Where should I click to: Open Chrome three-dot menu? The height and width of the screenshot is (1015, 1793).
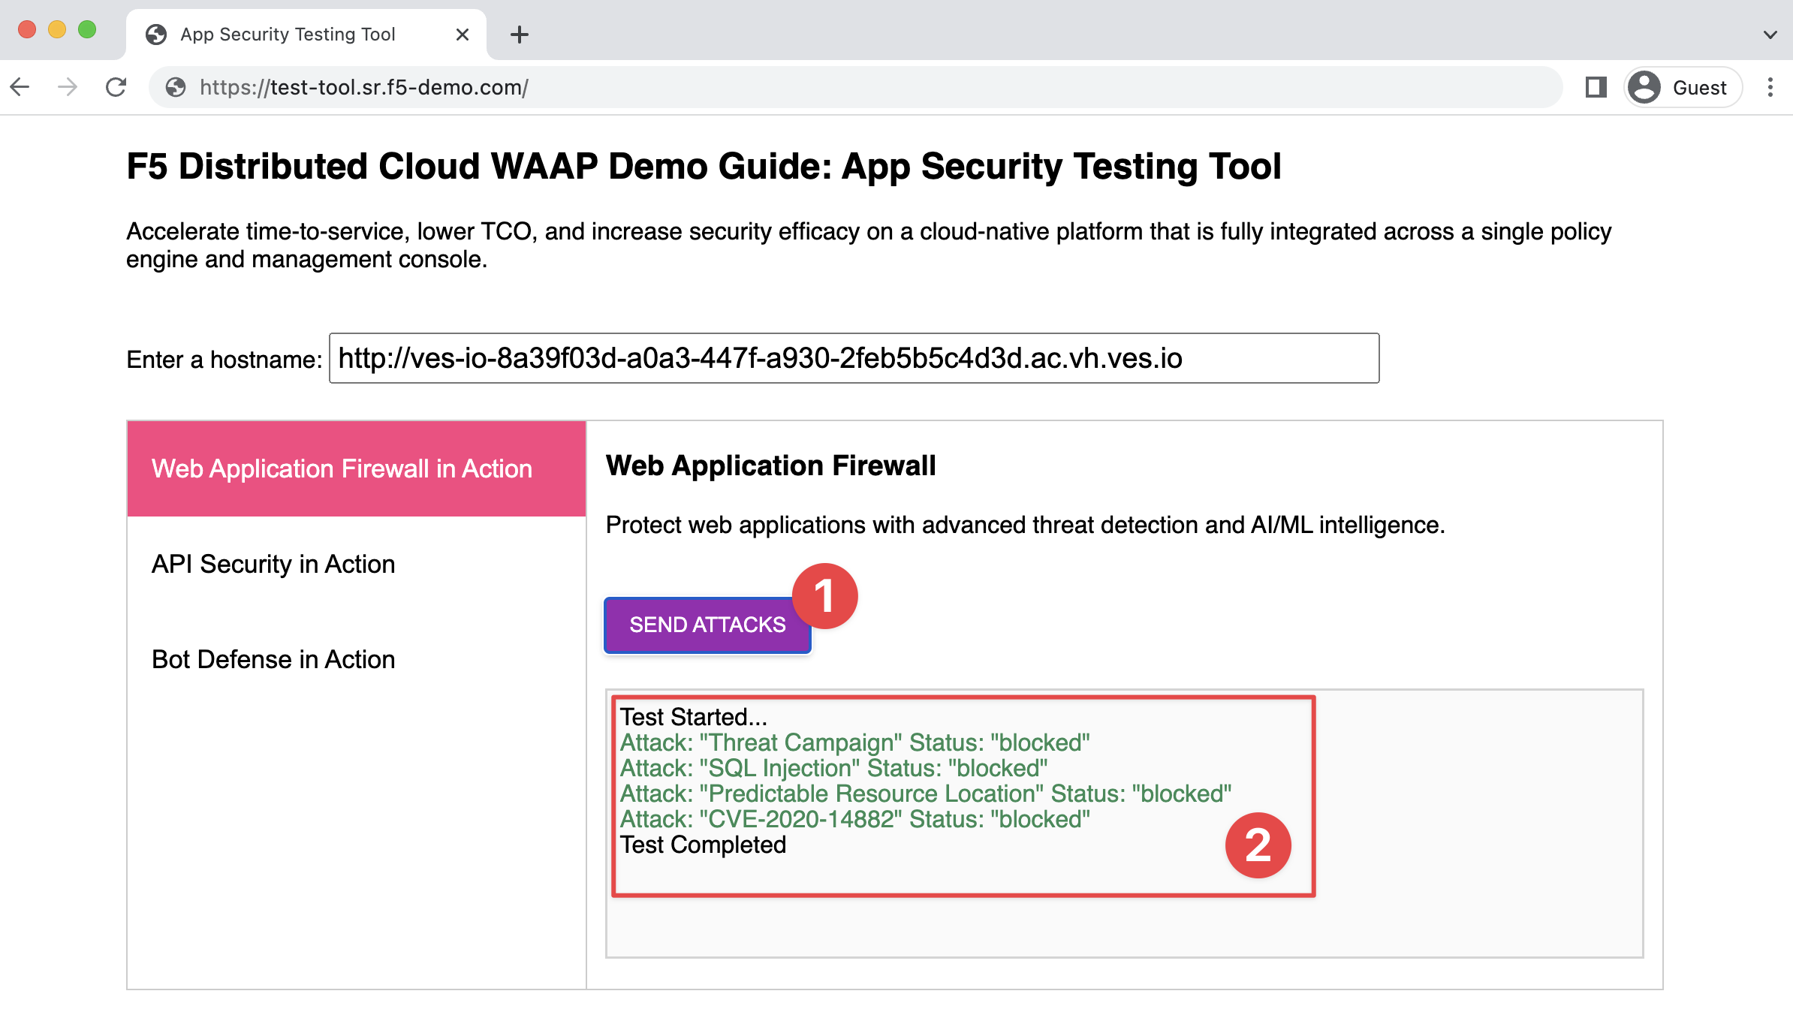pos(1770,87)
